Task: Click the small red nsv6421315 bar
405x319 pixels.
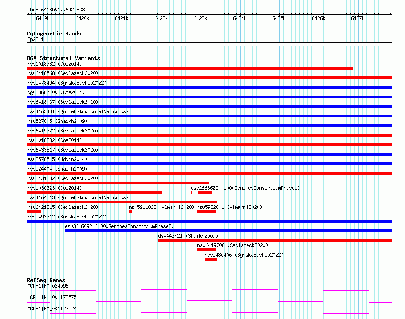Action: pos(34,212)
